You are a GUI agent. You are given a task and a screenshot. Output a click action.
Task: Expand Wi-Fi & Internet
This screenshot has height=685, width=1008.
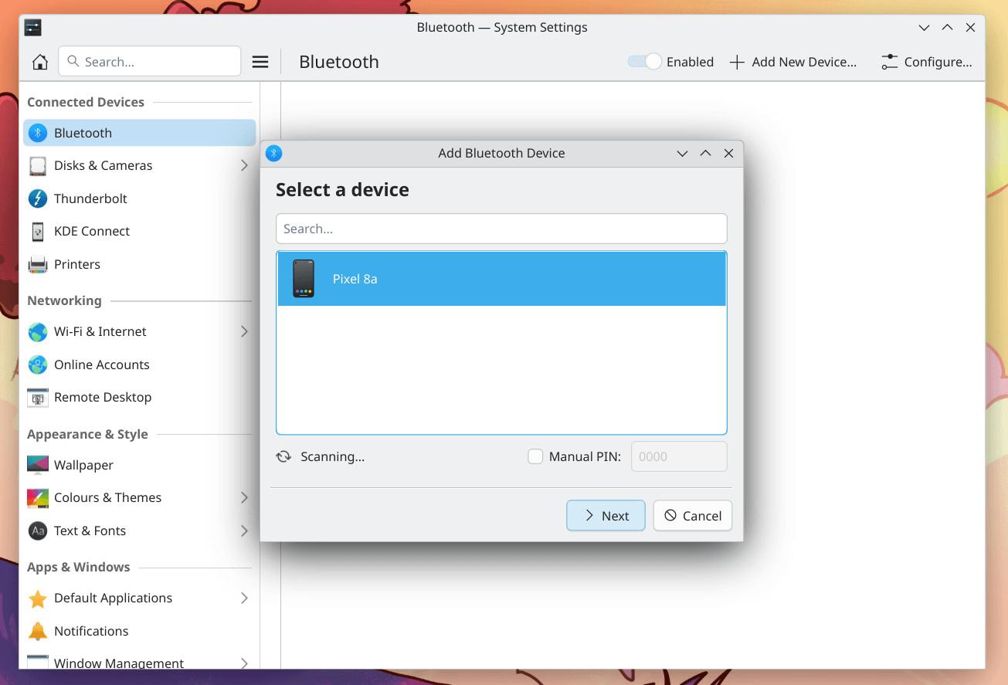245,331
